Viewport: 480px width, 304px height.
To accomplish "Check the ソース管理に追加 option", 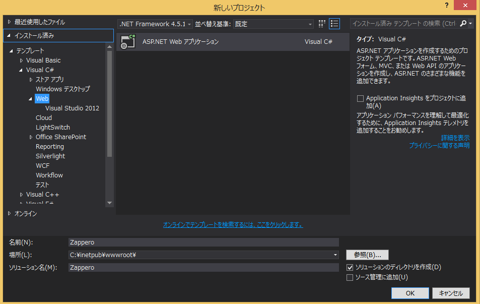I will (350, 277).
